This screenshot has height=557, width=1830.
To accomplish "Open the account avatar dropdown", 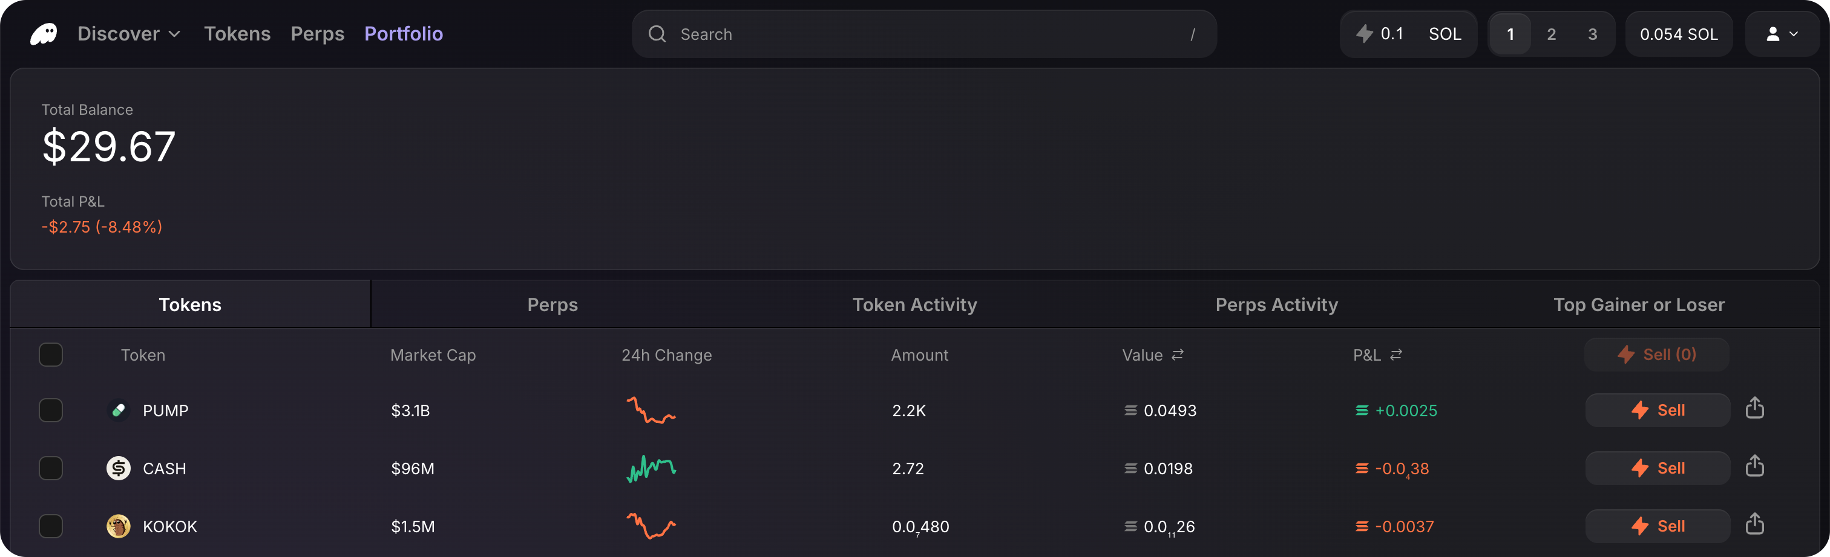I will click(1781, 33).
